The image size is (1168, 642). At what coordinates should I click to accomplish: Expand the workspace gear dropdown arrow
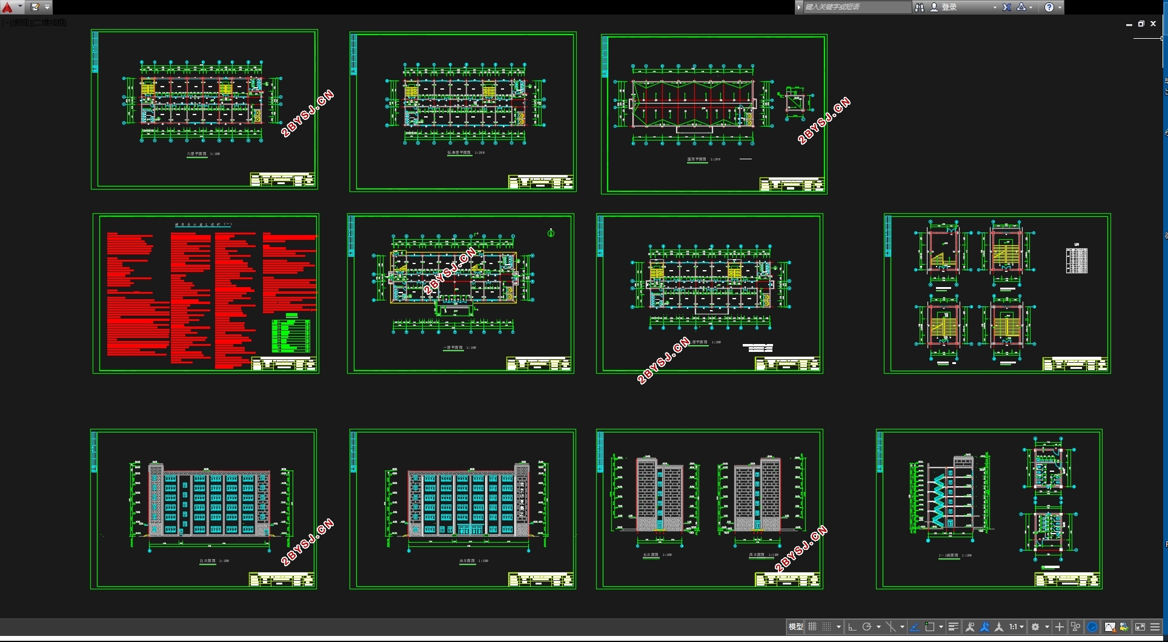(1047, 627)
